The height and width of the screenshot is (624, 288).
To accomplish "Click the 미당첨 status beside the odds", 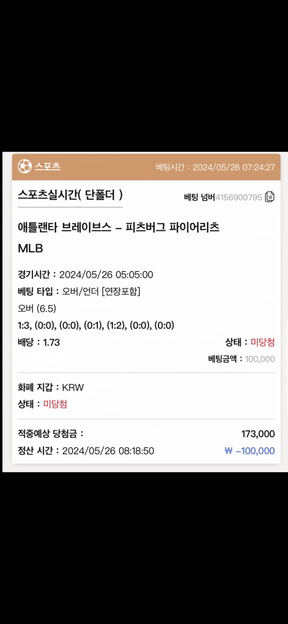I will [263, 343].
